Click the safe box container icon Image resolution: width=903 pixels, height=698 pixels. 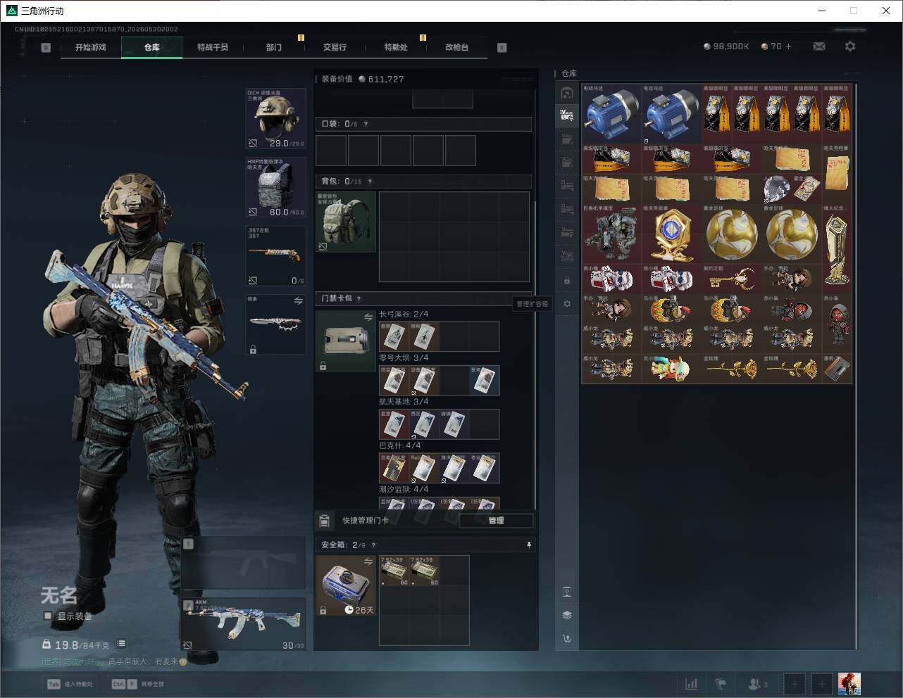pyautogui.click(x=346, y=585)
